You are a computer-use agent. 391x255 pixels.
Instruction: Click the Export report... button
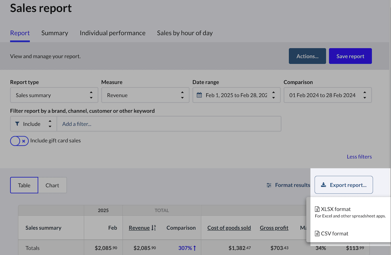[x=344, y=185]
